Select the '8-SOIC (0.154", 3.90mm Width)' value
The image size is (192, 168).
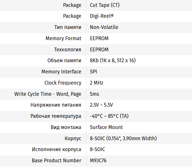[123, 138]
